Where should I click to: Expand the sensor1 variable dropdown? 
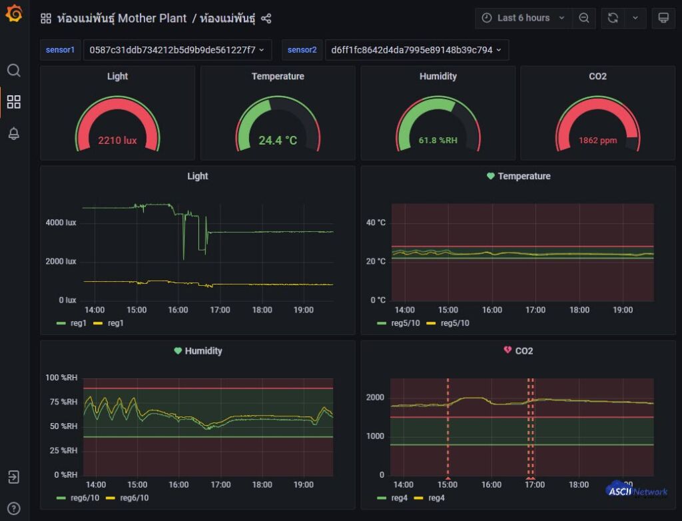[176, 50]
